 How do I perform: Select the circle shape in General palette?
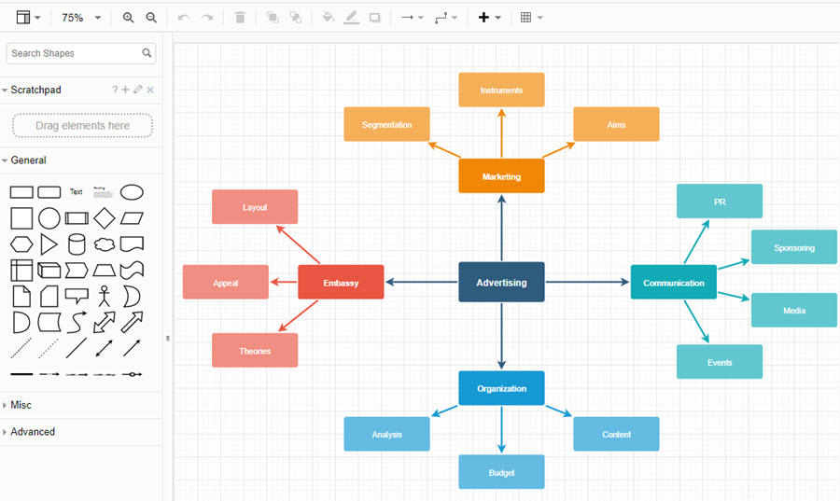pyautogui.click(x=49, y=218)
